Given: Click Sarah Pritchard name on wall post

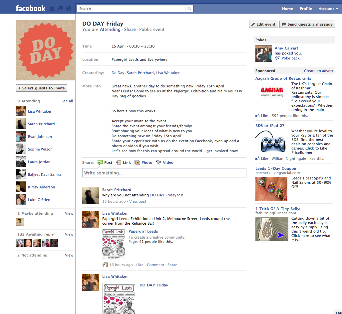Looking at the screenshot, I should 117,190.
